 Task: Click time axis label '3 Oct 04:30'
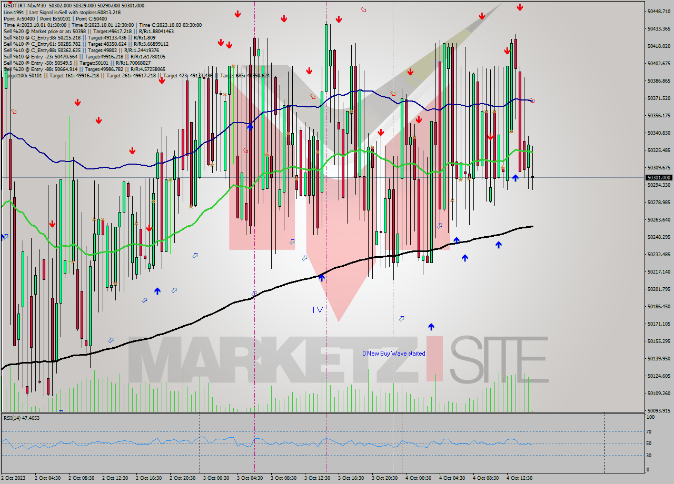click(250, 478)
